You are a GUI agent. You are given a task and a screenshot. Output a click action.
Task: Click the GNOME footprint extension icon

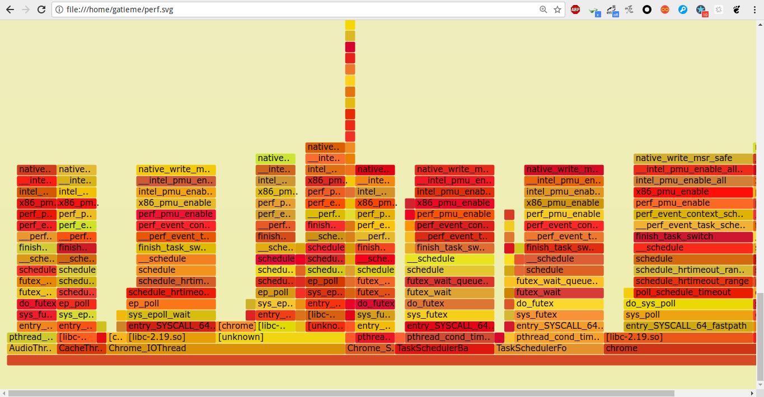click(737, 10)
